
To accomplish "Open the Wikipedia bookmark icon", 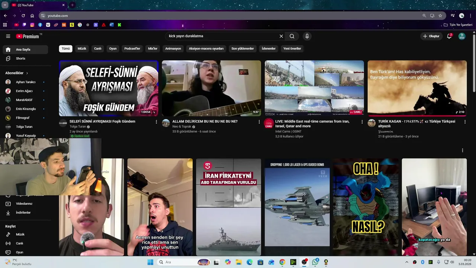I will [48, 25].
